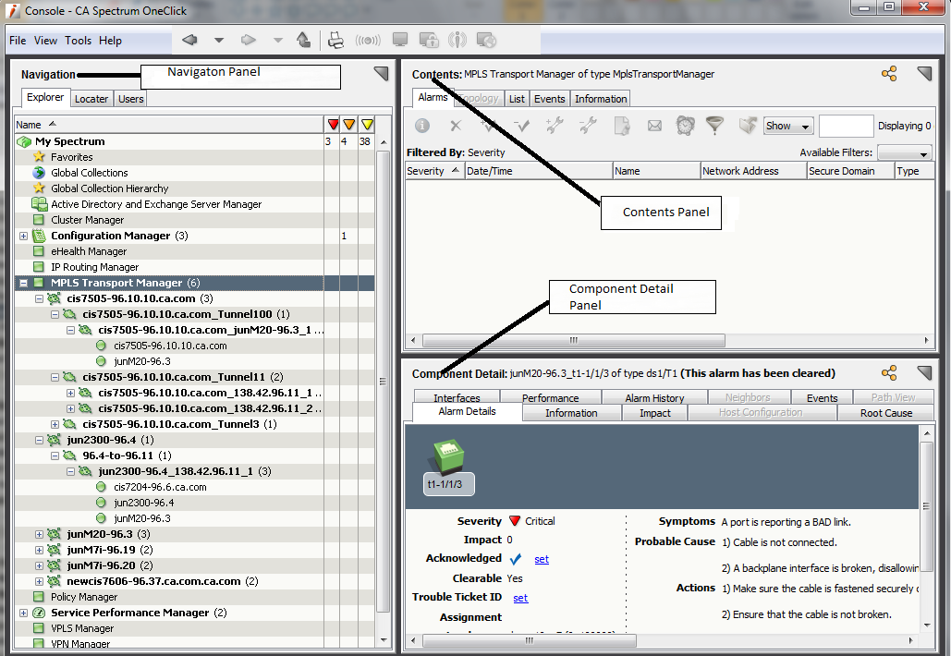Click the Name column header in Navigation
Image resolution: width=951 pixels, height=656 pixels.
click(168, 125)
